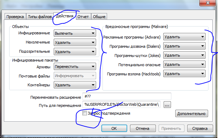218x138 pixels.
Task: Toggle the Запрос подтверждения checkbox
Action: (x=84, y=113)
